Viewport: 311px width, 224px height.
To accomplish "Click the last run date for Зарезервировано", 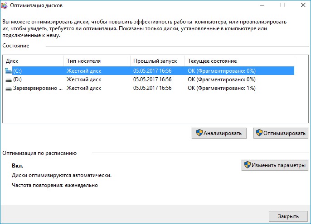I will pyautogui.click(x=152, y=89).
